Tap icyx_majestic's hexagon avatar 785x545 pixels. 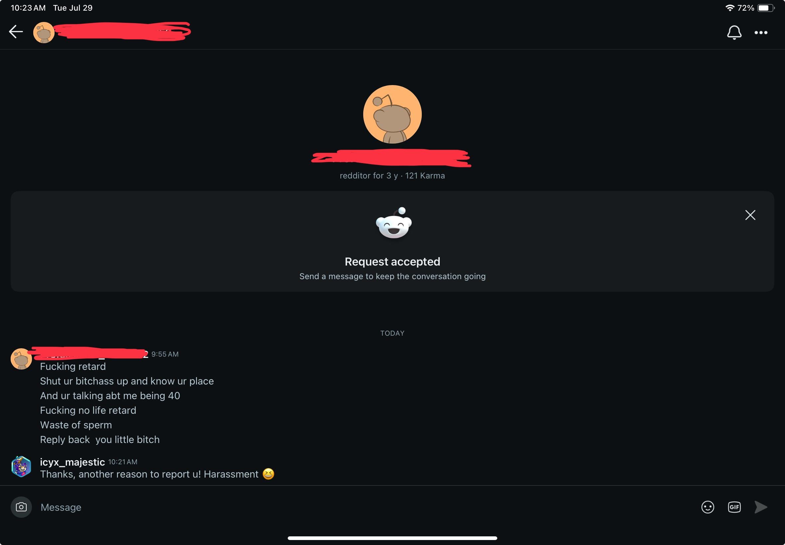21,467
